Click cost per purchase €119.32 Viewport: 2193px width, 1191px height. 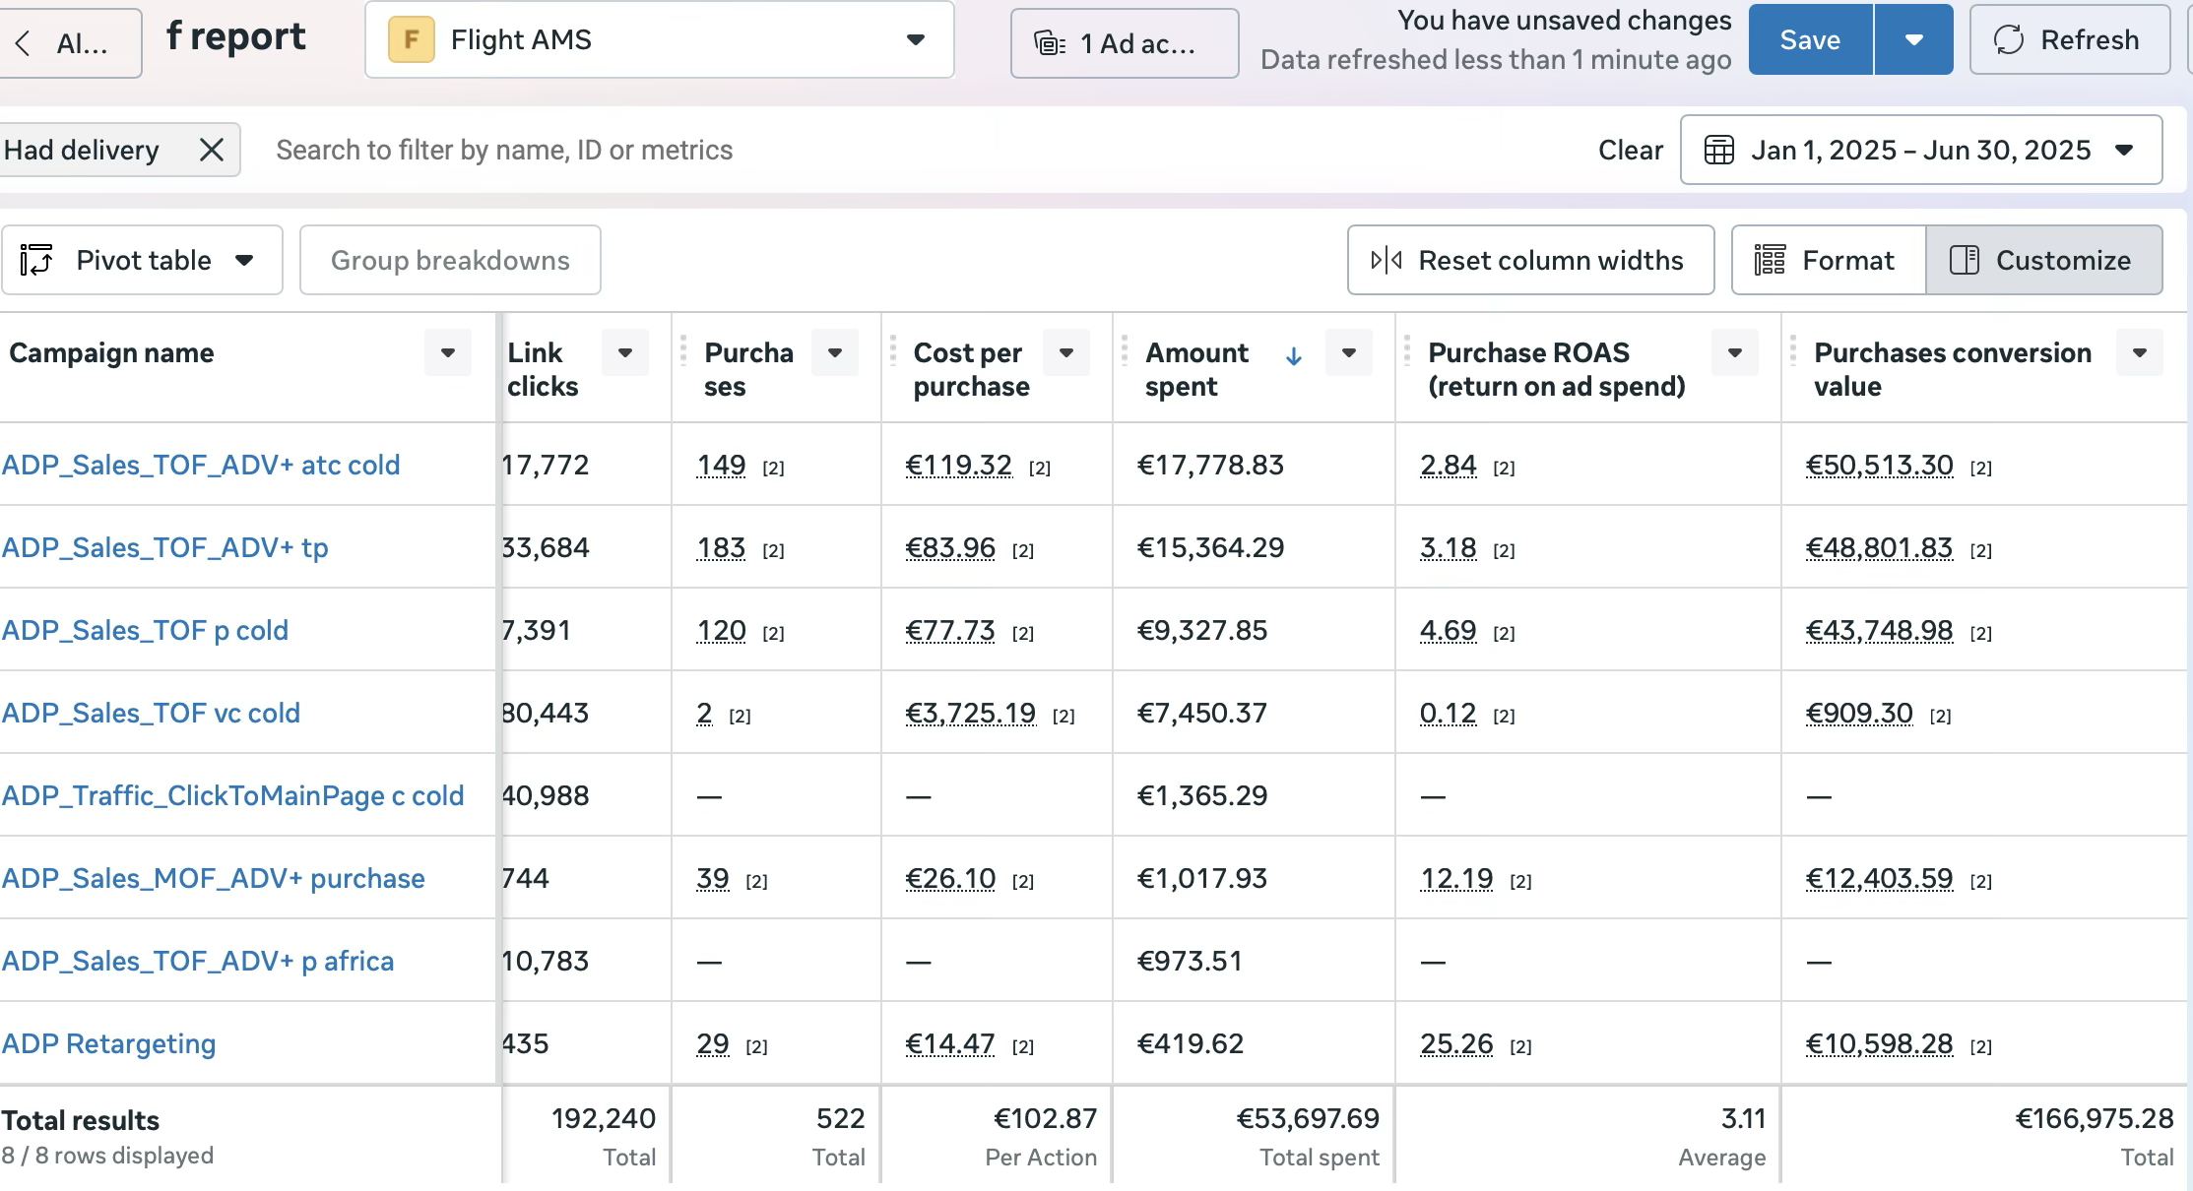(x=958, y=465)
